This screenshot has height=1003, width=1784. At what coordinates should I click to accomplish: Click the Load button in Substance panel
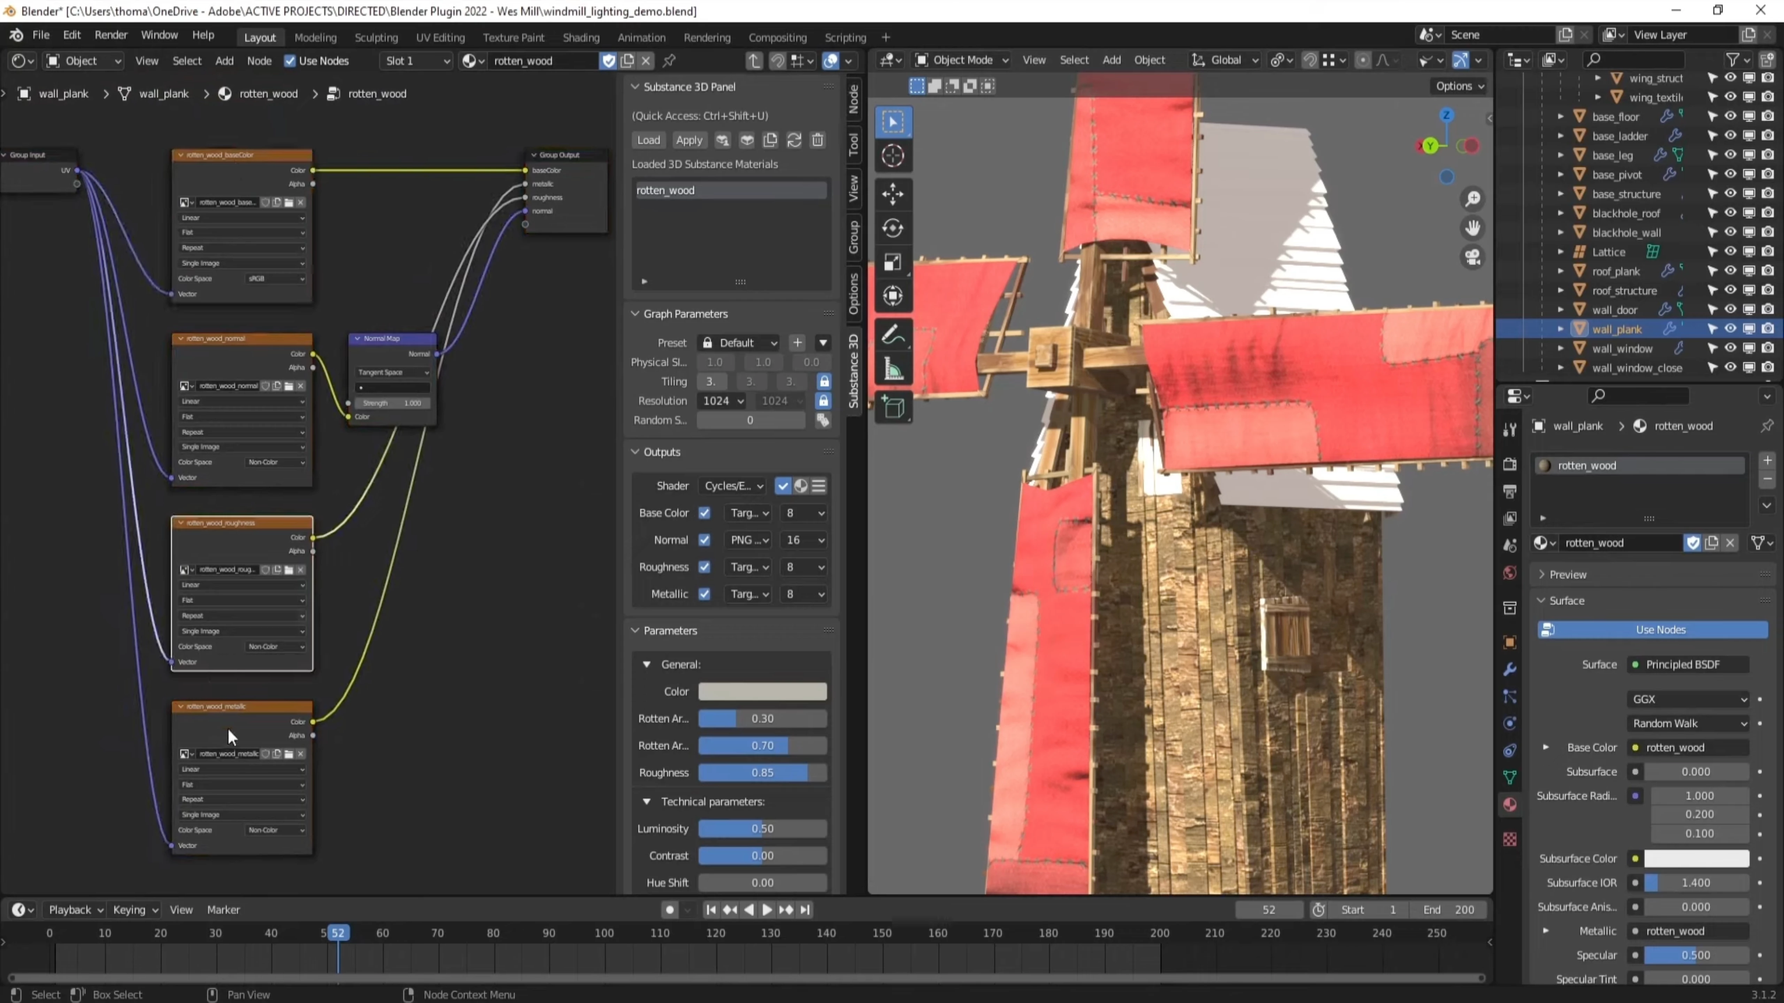(648, 140)
